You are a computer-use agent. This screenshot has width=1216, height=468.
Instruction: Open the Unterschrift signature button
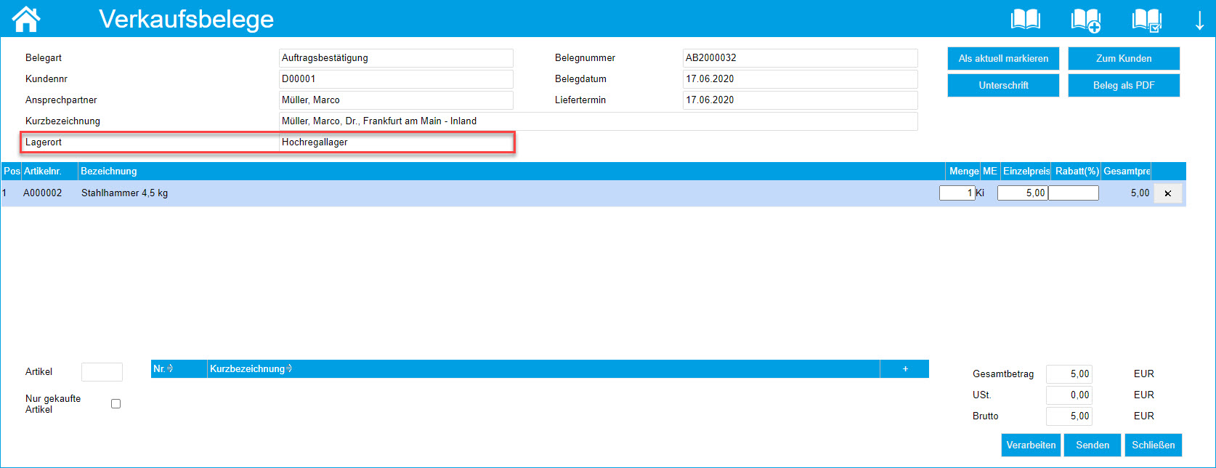pos(1003,86)
